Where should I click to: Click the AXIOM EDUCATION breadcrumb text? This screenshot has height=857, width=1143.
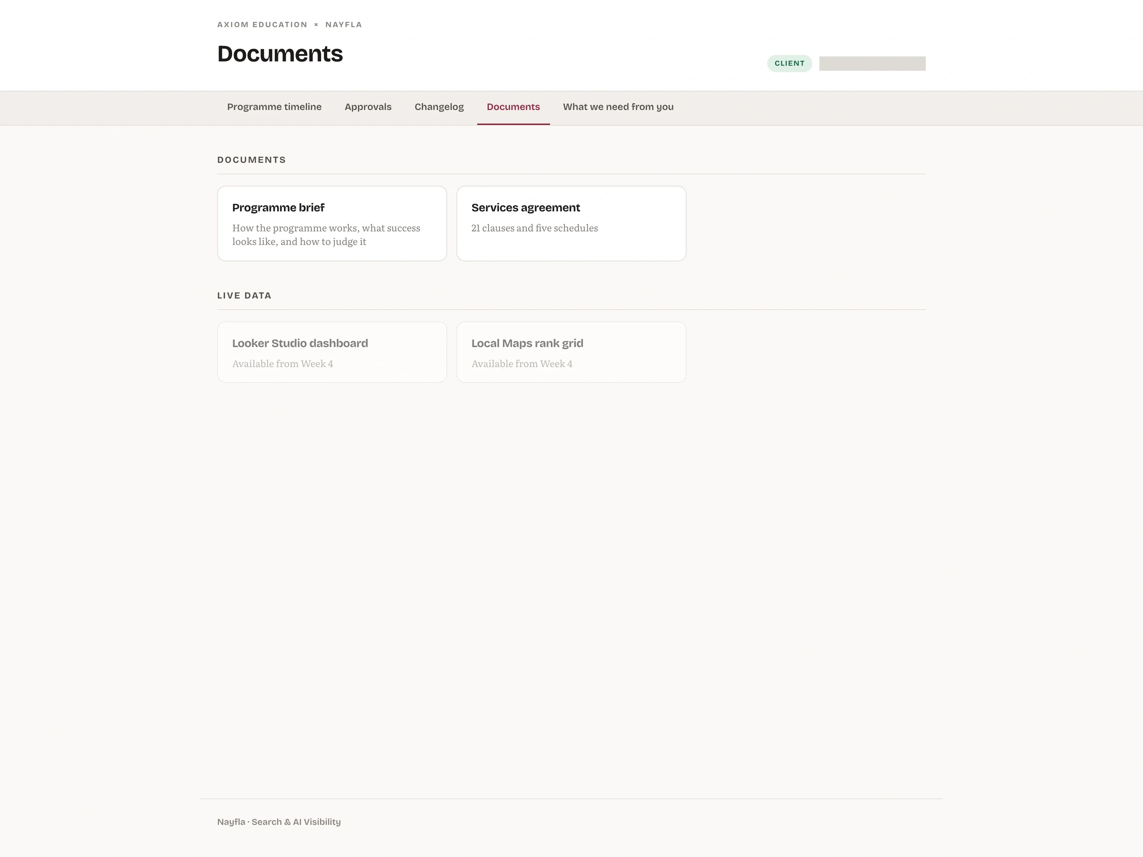coord(262,24)
